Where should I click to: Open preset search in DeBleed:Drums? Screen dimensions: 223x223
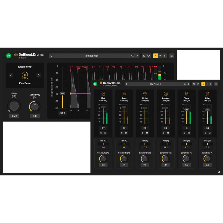coord(132,56)
